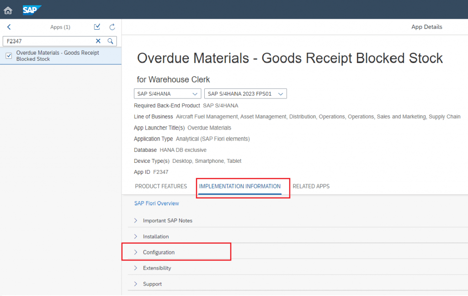The width and height of the screenshot is (468, 296).
Task: Click the for Warehouse Clerk subtitle
Action: (x=173, y=79)
